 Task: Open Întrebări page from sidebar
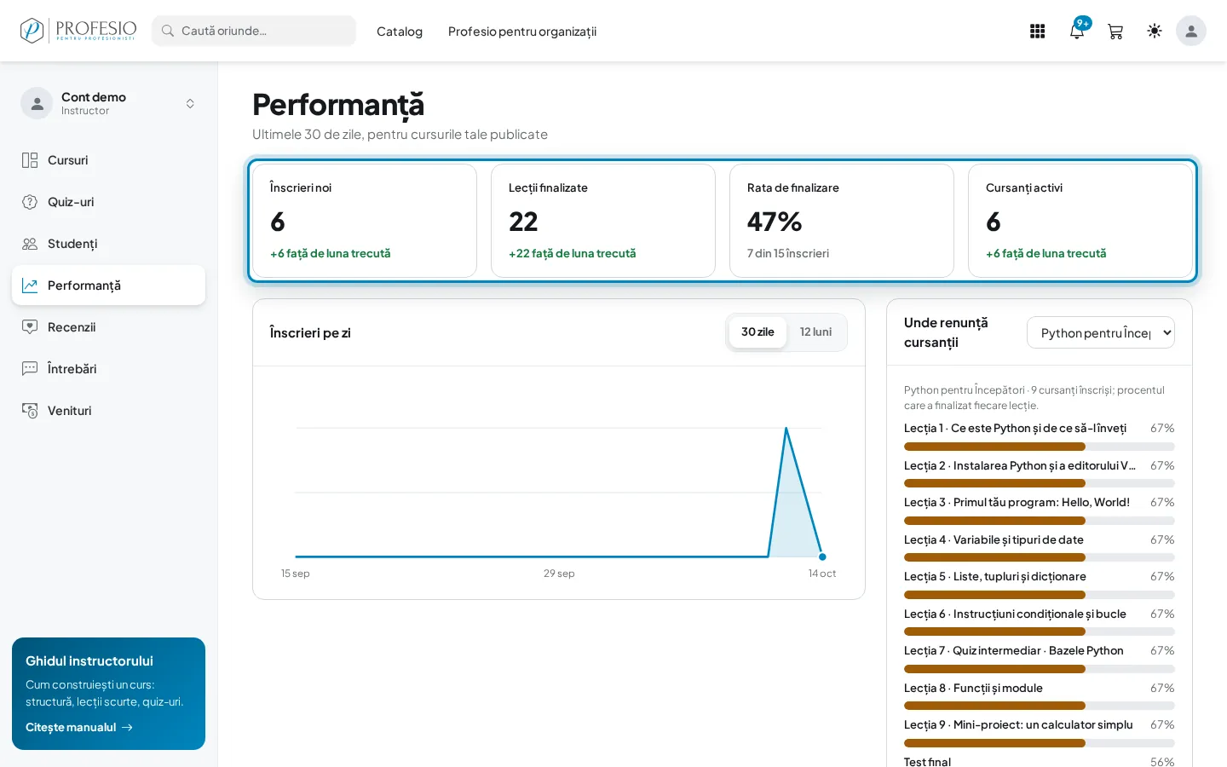coord(108,369)
